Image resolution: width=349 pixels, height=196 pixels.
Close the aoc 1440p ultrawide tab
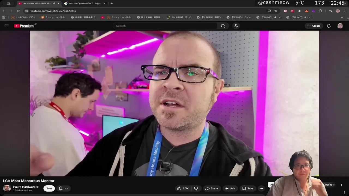105,4
